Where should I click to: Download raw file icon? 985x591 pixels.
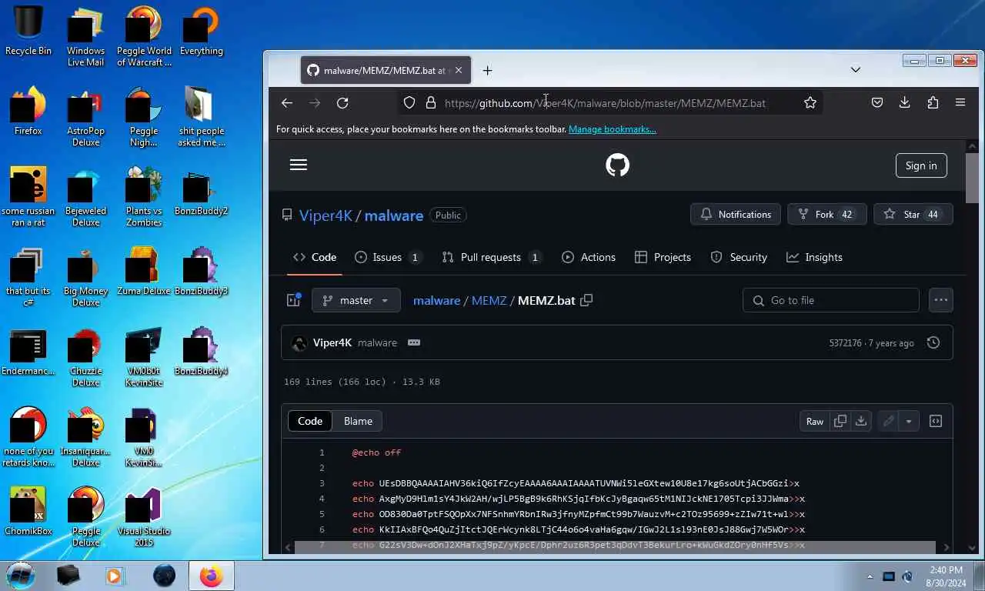pyautogui.click(x=861, y=421)
